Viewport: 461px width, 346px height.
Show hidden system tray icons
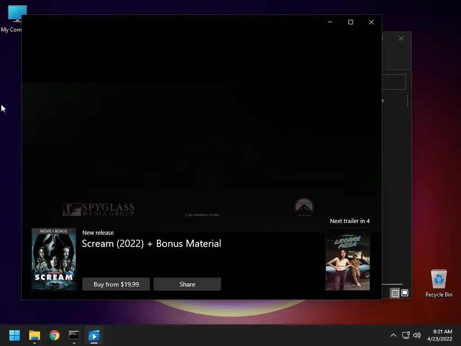[393, 335]
